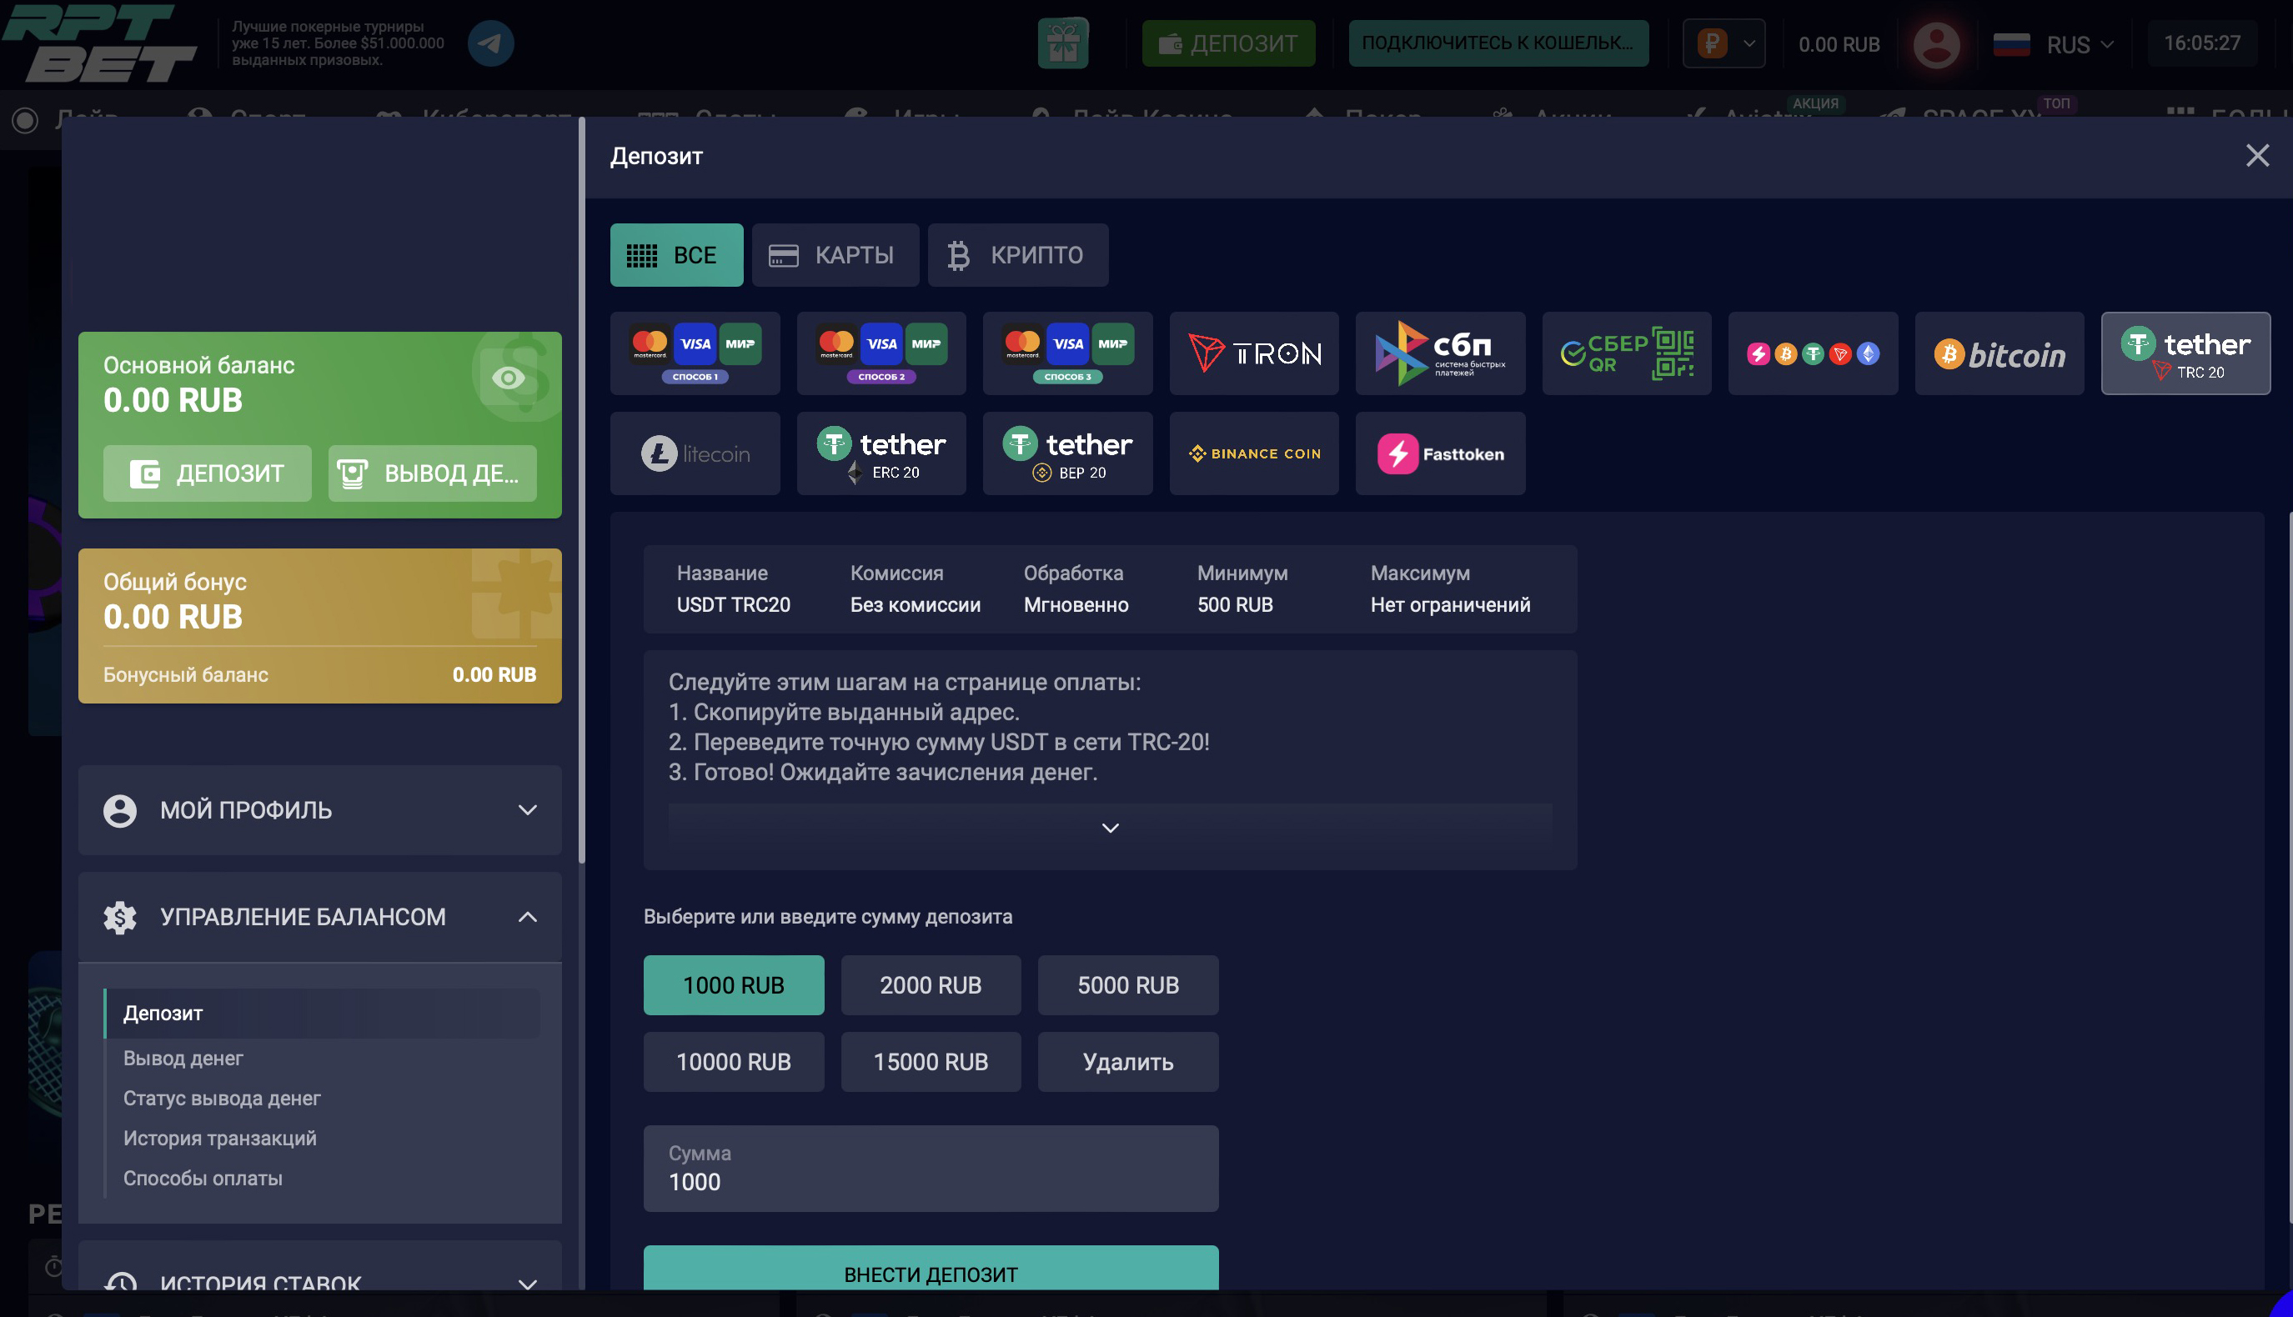Select the litecoin payment option

[x=694, y=453]
